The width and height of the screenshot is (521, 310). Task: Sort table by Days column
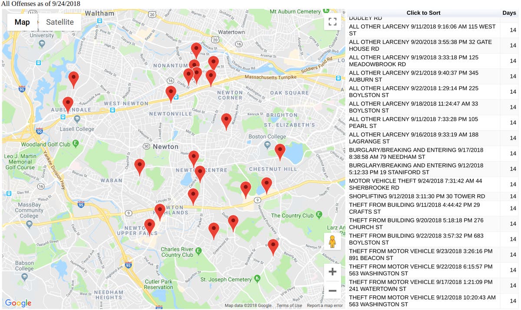[509, 13]
